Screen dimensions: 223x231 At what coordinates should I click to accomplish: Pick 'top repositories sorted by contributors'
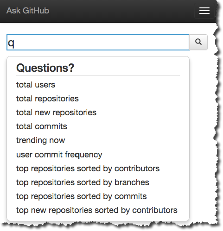pyautogui.click(x=88, y=169)
